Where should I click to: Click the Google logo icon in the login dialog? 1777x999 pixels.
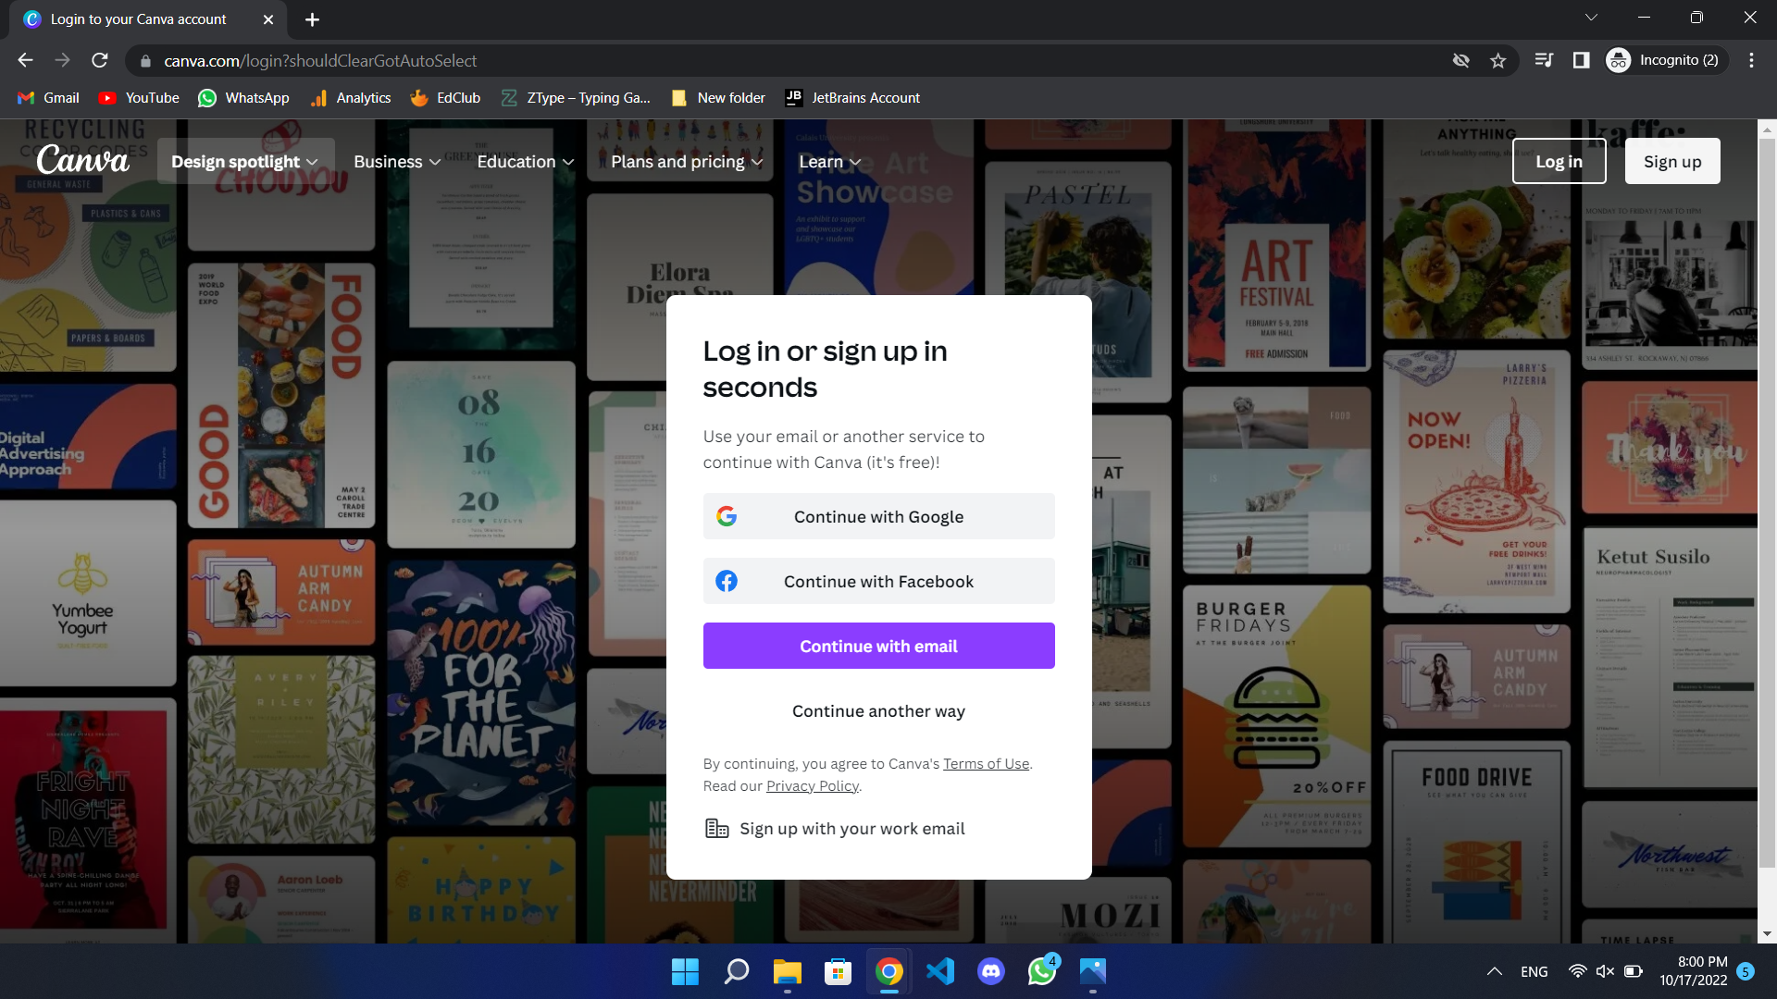coord(727,516)
